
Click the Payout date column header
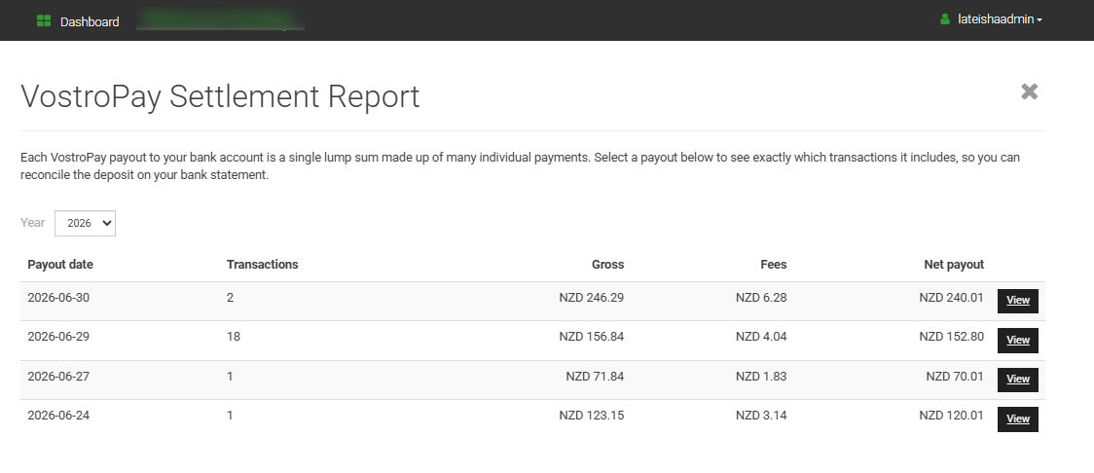[x=60, y=265]
